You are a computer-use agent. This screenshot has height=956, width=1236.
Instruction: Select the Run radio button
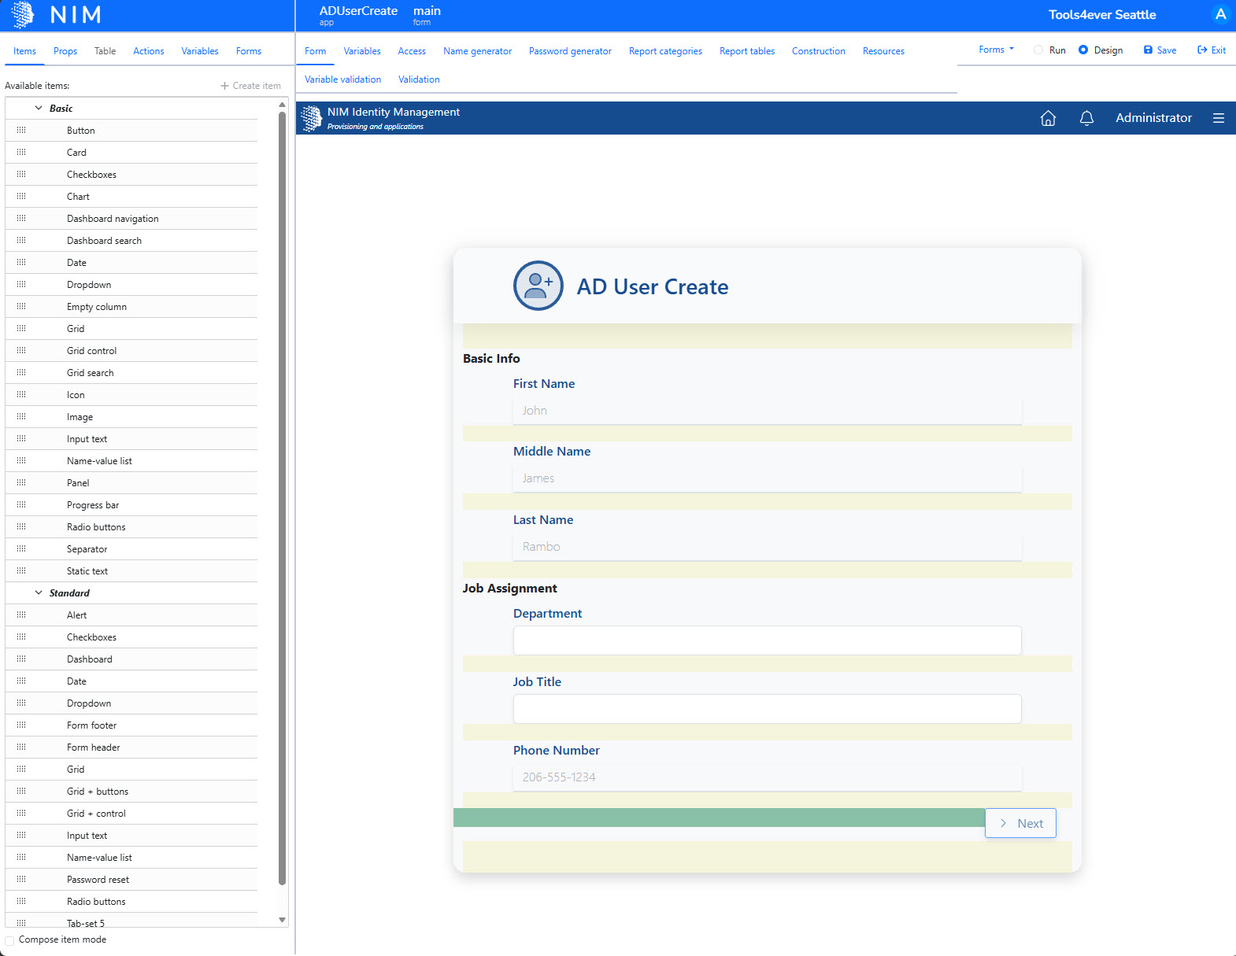1038,50
